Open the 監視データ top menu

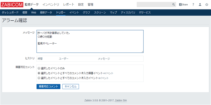(x=32, y=4)
